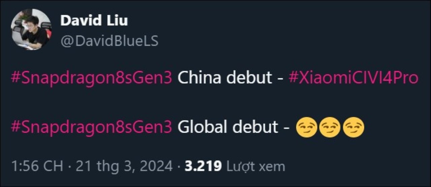Viewport: 431px width, 187px height.
Task: Click the last smirking emoji
Action: tap(354, 128)
